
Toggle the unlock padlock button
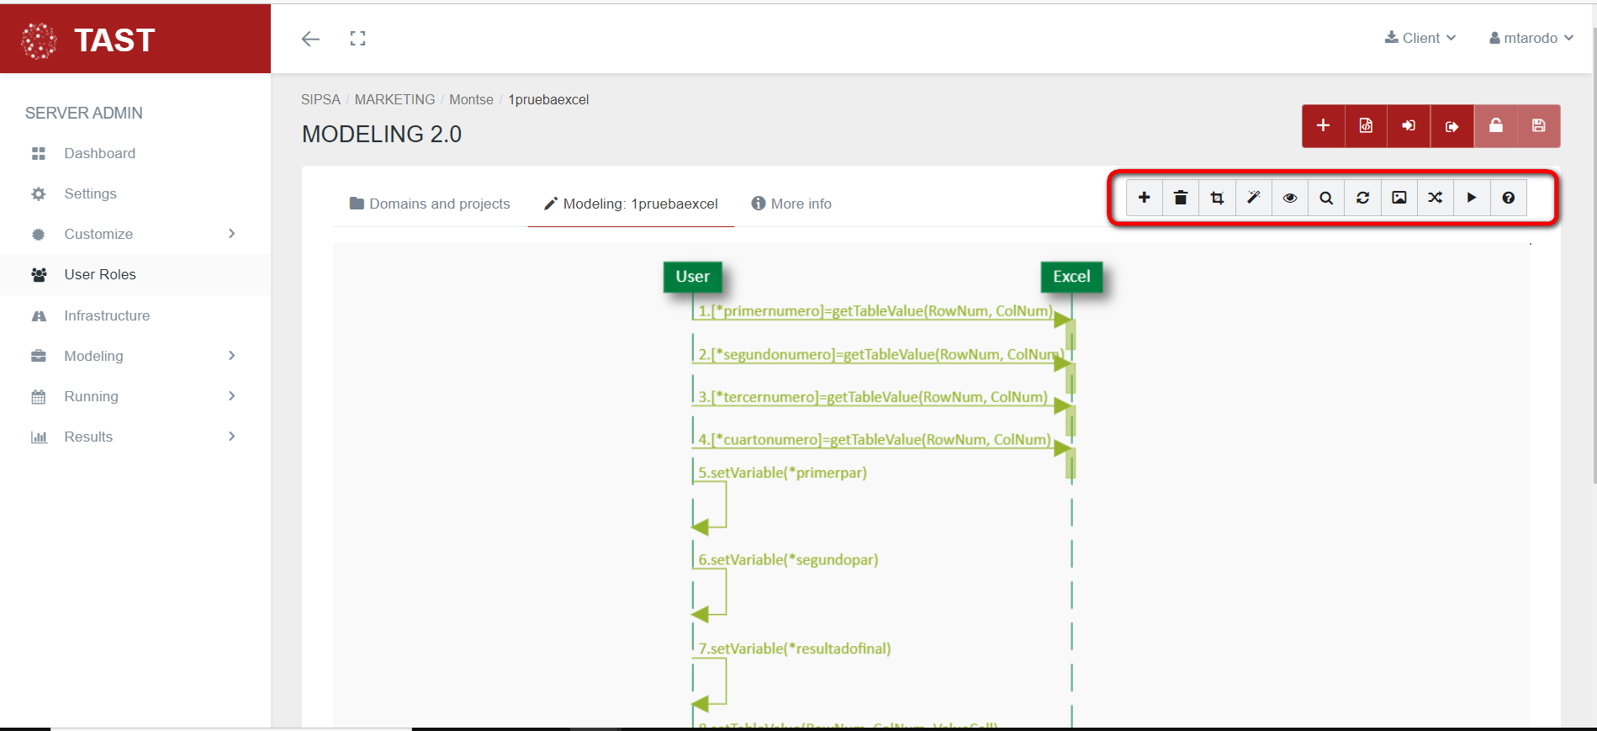(1495, 126)
